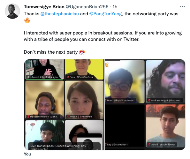Click Stephanie's highlighted video tile
This screenshot has height=159, width=190.
point(45,69)
